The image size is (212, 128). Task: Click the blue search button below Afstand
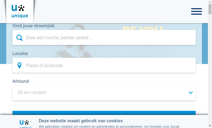[104, 113]
